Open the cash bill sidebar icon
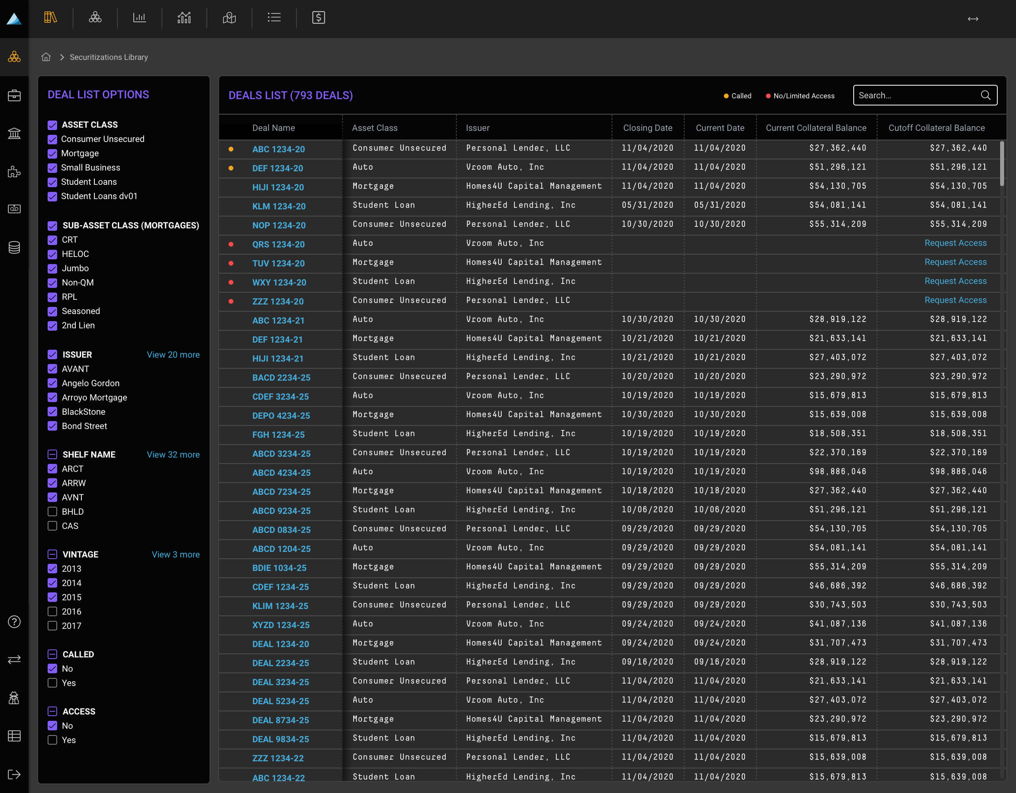This screenshot has height=793, width=1016. click(x=14, y=209)
